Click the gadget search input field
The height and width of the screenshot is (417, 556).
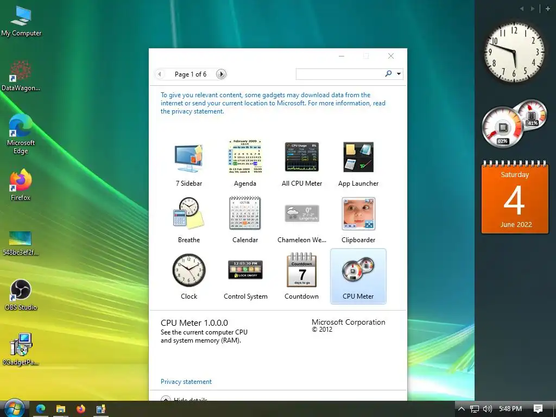pos(339,74)
